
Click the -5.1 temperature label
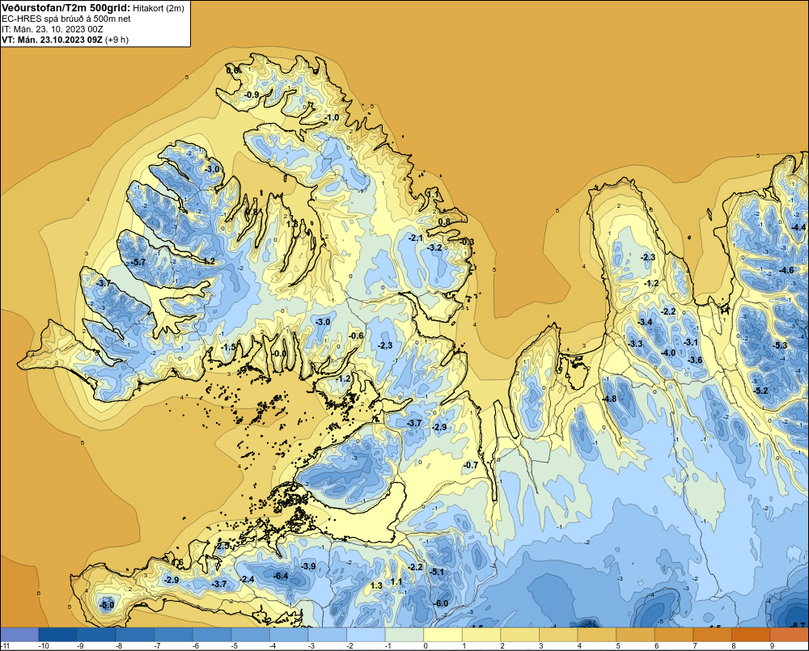(437, 572)
